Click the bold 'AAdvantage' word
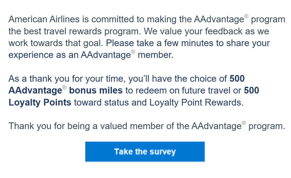This screenshot has width=291, height=178. point(35,90)
